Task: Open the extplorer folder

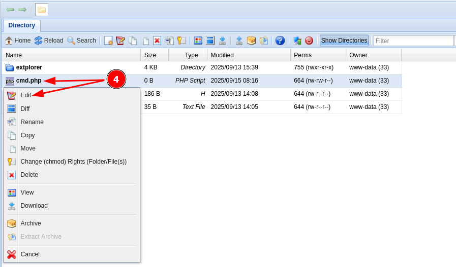Action: pyautogui.click(x=29, y=67)
